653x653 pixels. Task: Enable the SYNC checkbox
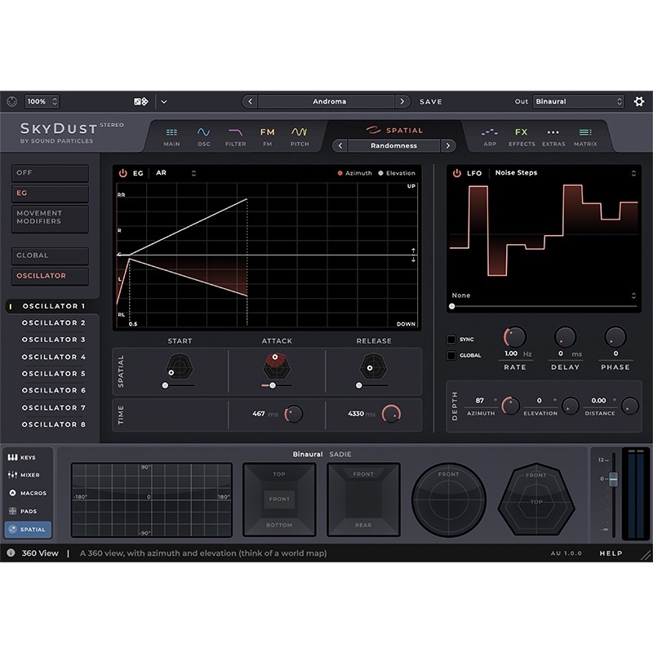451,340
